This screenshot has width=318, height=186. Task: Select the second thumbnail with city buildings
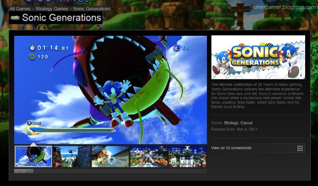(x=72, y=156)
